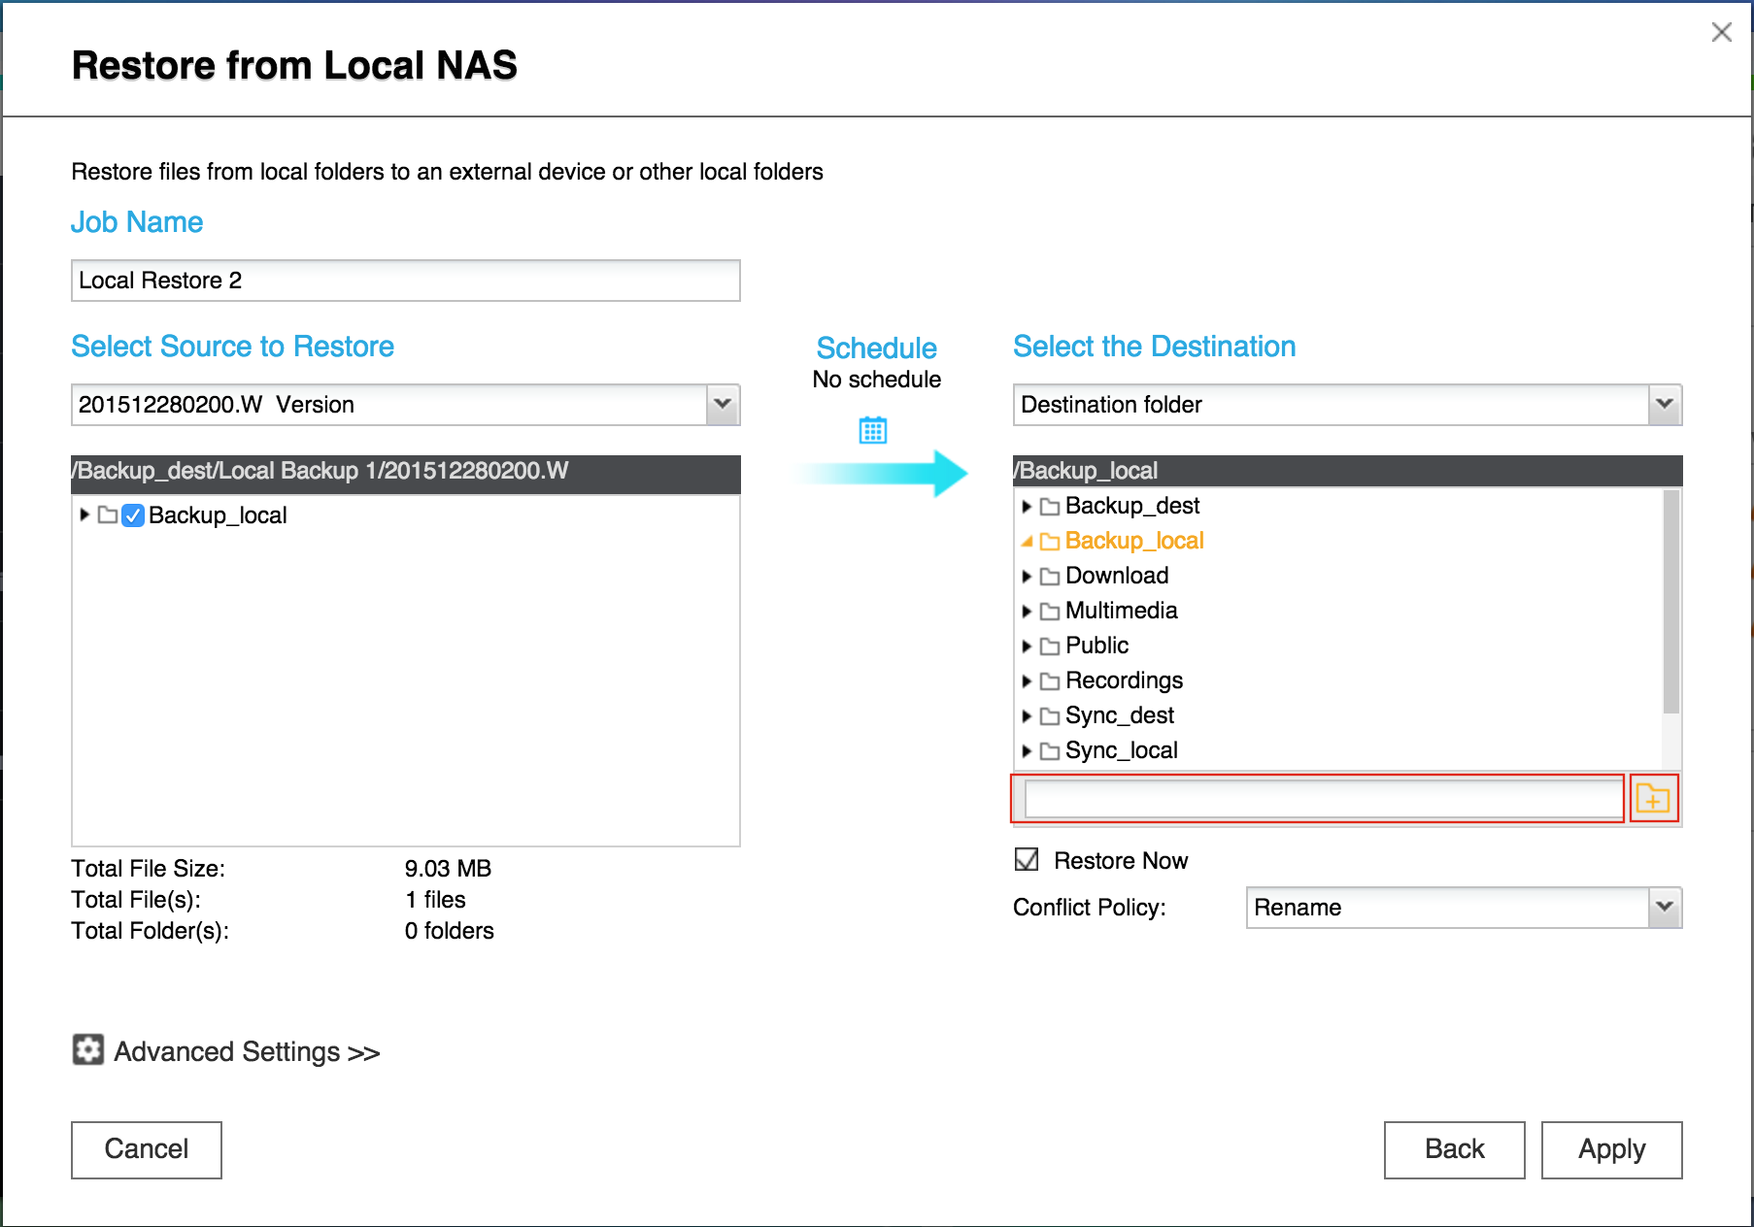Toggle the Restore Now checkbox
Image resolution: width=1754 pixels, height=1227 pixels.
[1027, 860]
